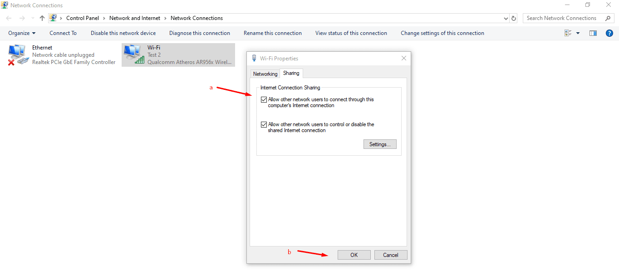Click the refresh icon beside address bar
The width and height of the screenshot is (619, 271).
pos(514,18)
